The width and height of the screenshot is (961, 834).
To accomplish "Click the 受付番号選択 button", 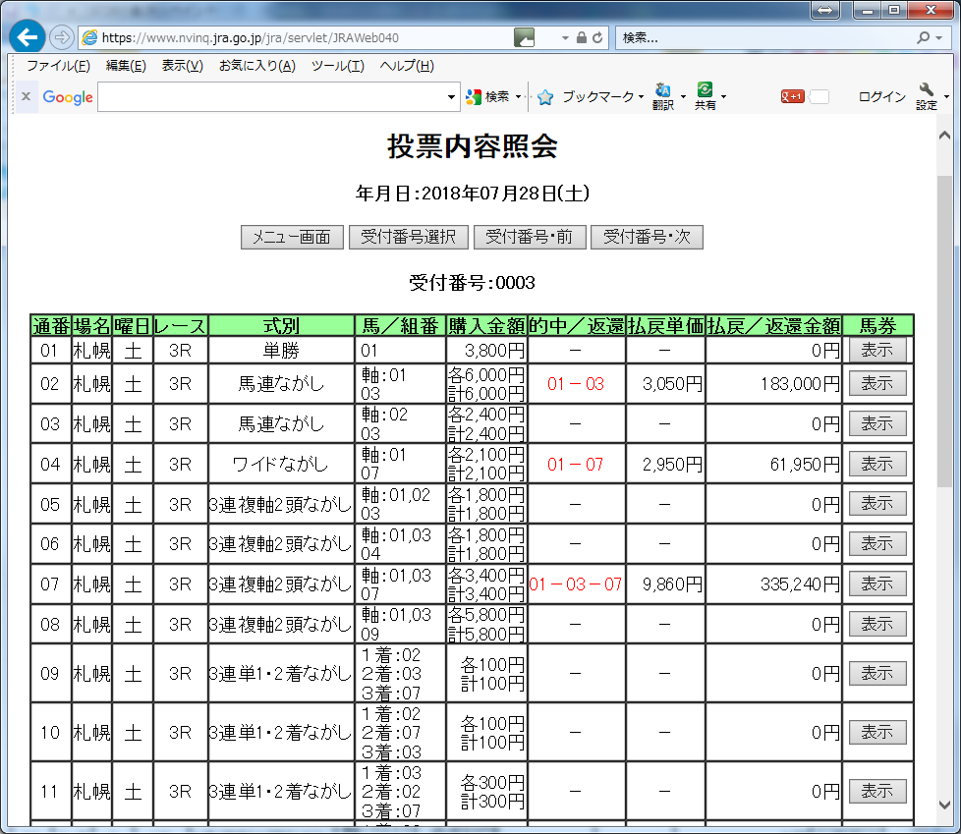I will pos(408,237).
